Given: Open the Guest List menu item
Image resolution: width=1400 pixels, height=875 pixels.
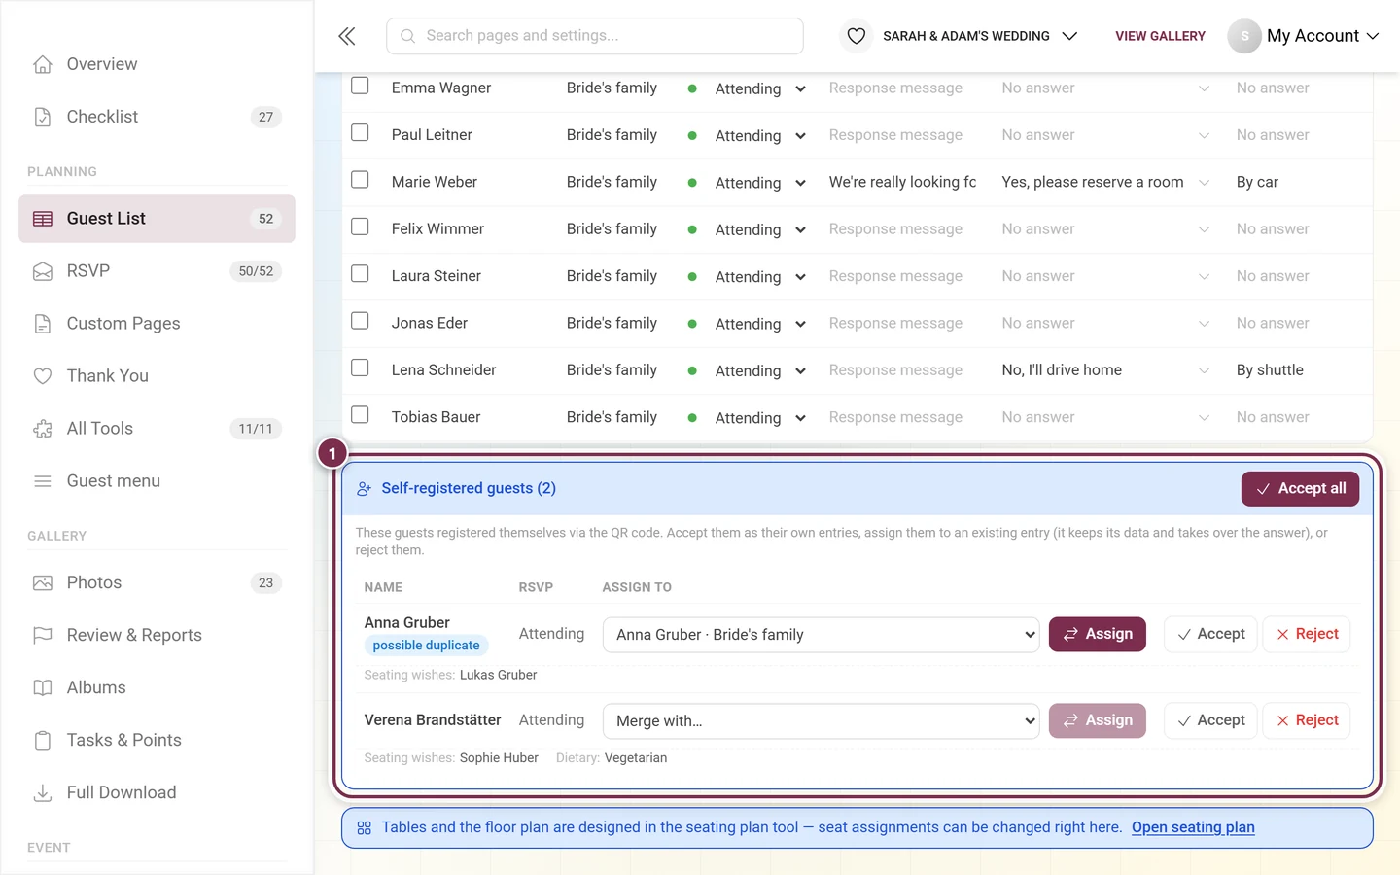Looking at the screenshot, I should point(157,219).
